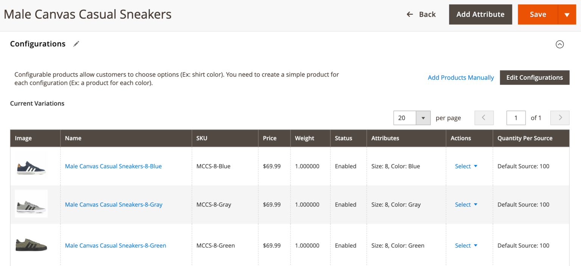Click the previous page arrow in pagination
Screen dimensions: 581x266
click(484, 118)
